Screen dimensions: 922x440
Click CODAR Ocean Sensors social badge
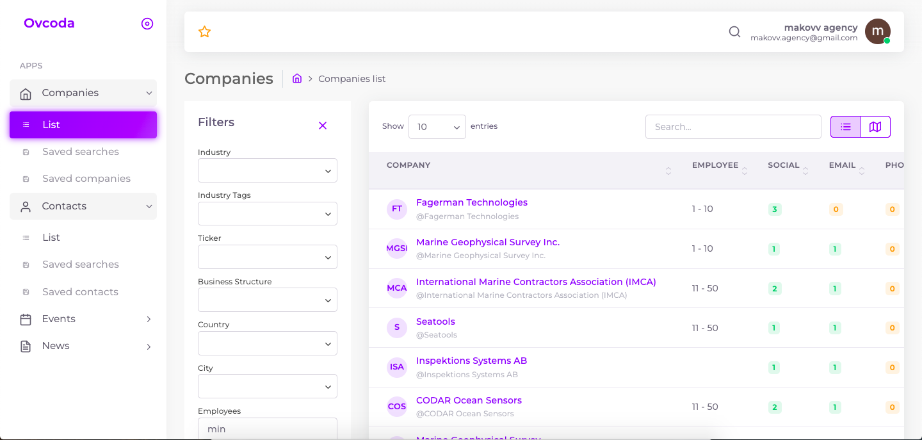click(x=775, y=407)
